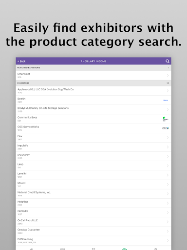Select the Flex exhibitor row

tap(93, 138)
